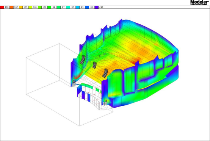Screen dimensions: 210x141
Task: Select the orange 107 dB legend swatch
Action: [x=11, y=7]
